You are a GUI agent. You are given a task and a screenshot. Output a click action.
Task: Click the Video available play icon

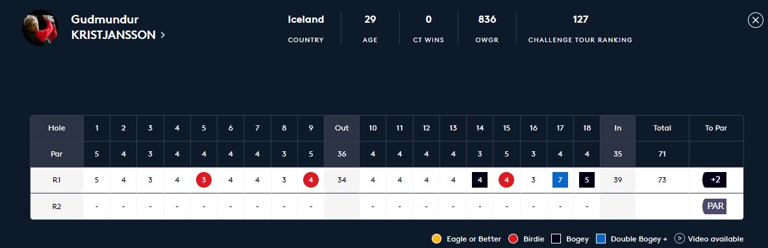679,239
